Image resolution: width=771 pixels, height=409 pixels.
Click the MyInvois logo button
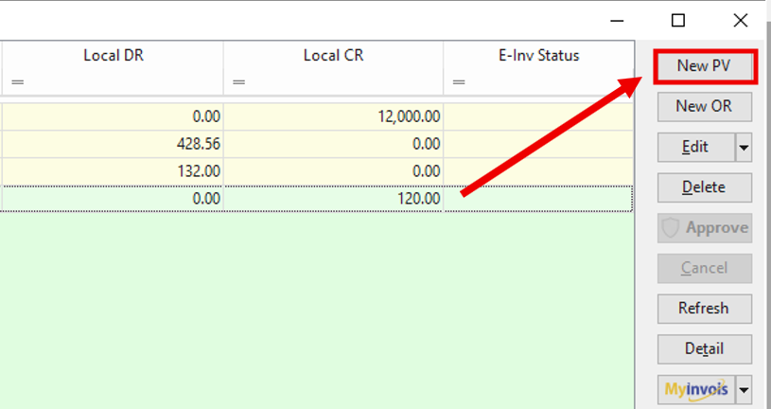point(695,389)
